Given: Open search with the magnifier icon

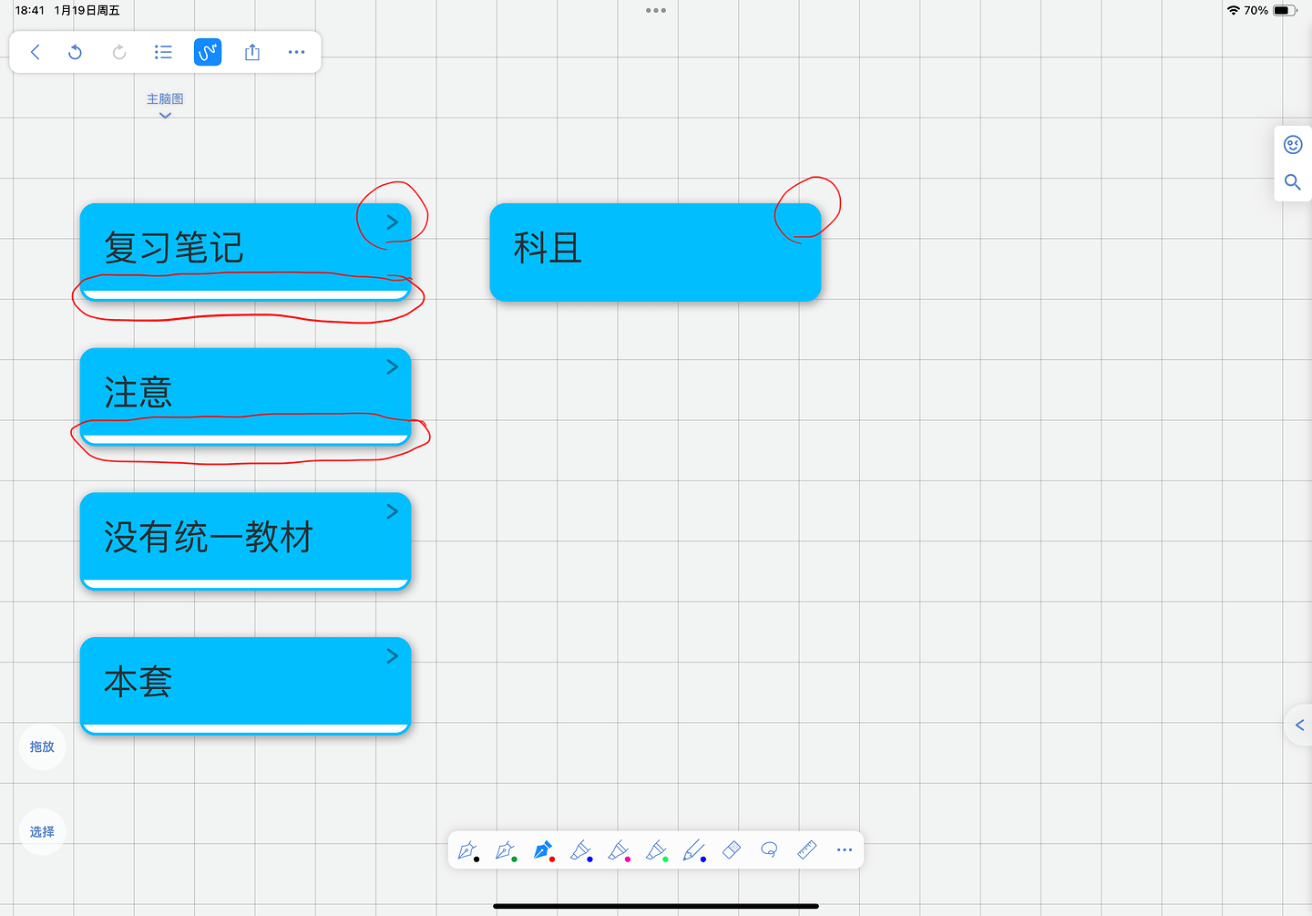Looking at the screenshot, I should coord(1293,182).
